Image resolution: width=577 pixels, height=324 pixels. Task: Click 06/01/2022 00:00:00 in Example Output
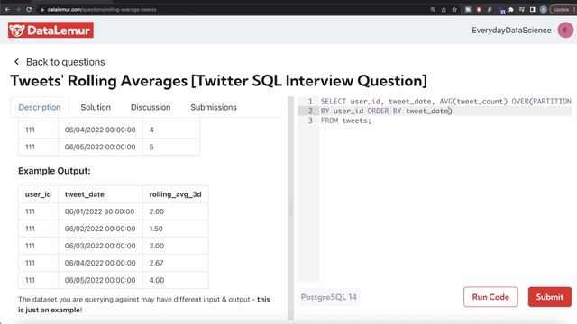[100, 211]
